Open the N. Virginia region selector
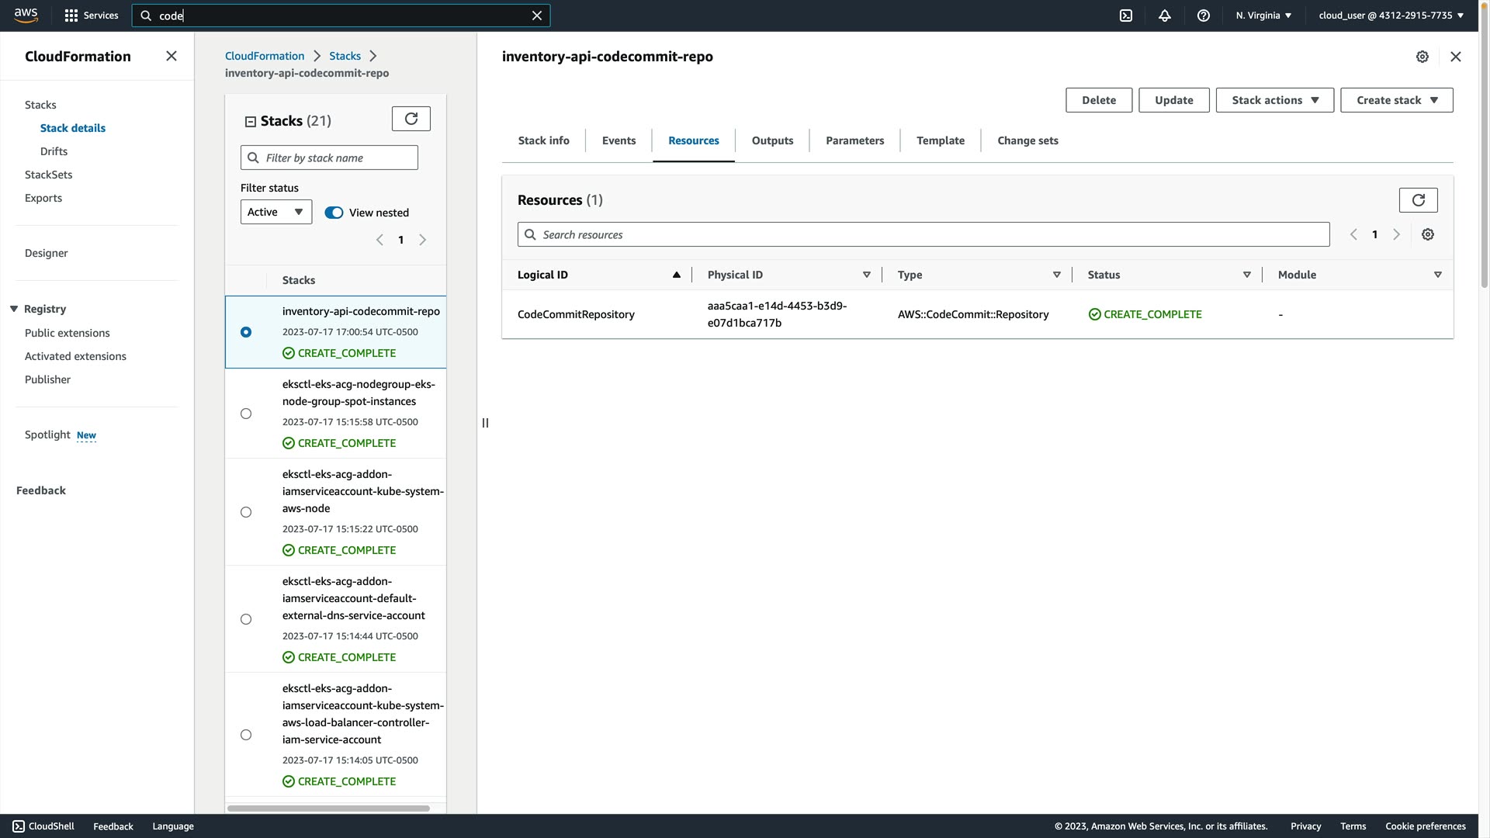 tap(1263, 16)
